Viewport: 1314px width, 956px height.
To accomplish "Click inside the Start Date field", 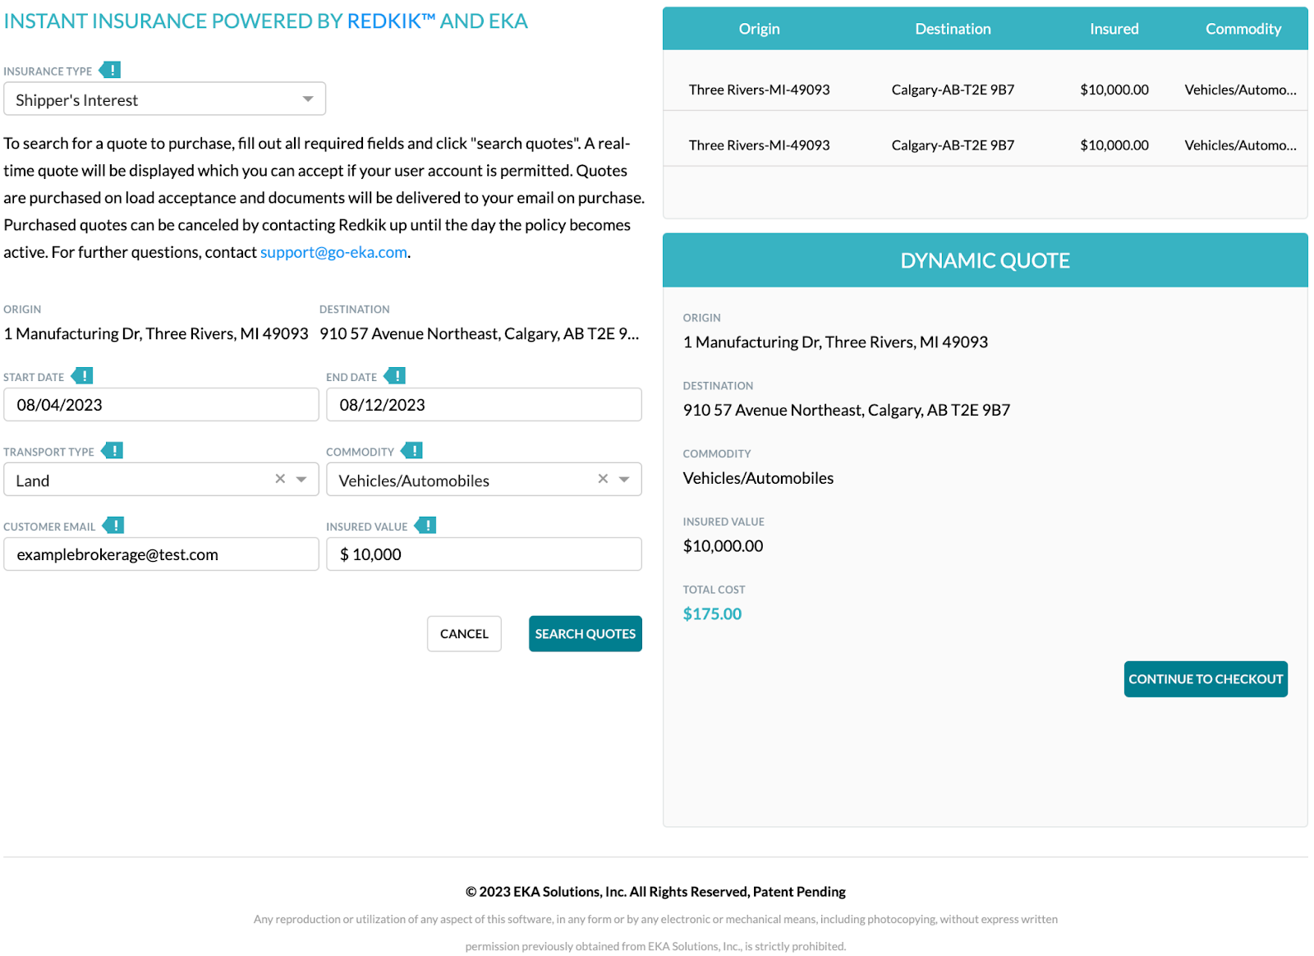I will tap(161, 404).
